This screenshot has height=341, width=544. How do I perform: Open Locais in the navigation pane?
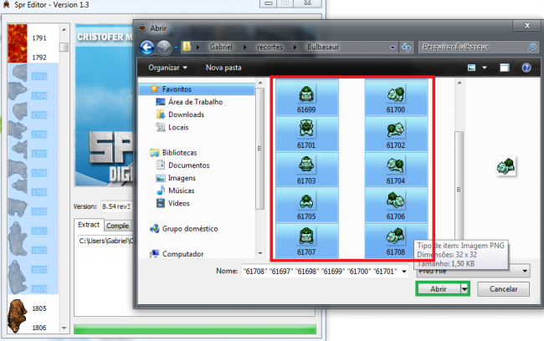[x=178, y=127]
